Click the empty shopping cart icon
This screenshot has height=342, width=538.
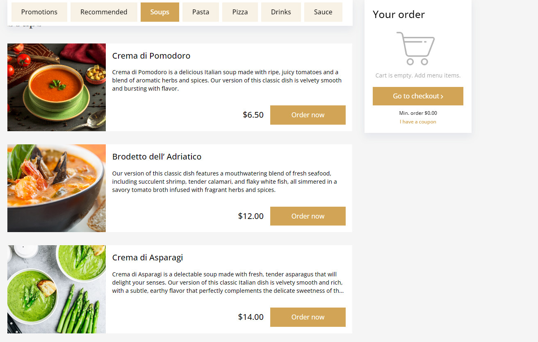click(416, 48)
